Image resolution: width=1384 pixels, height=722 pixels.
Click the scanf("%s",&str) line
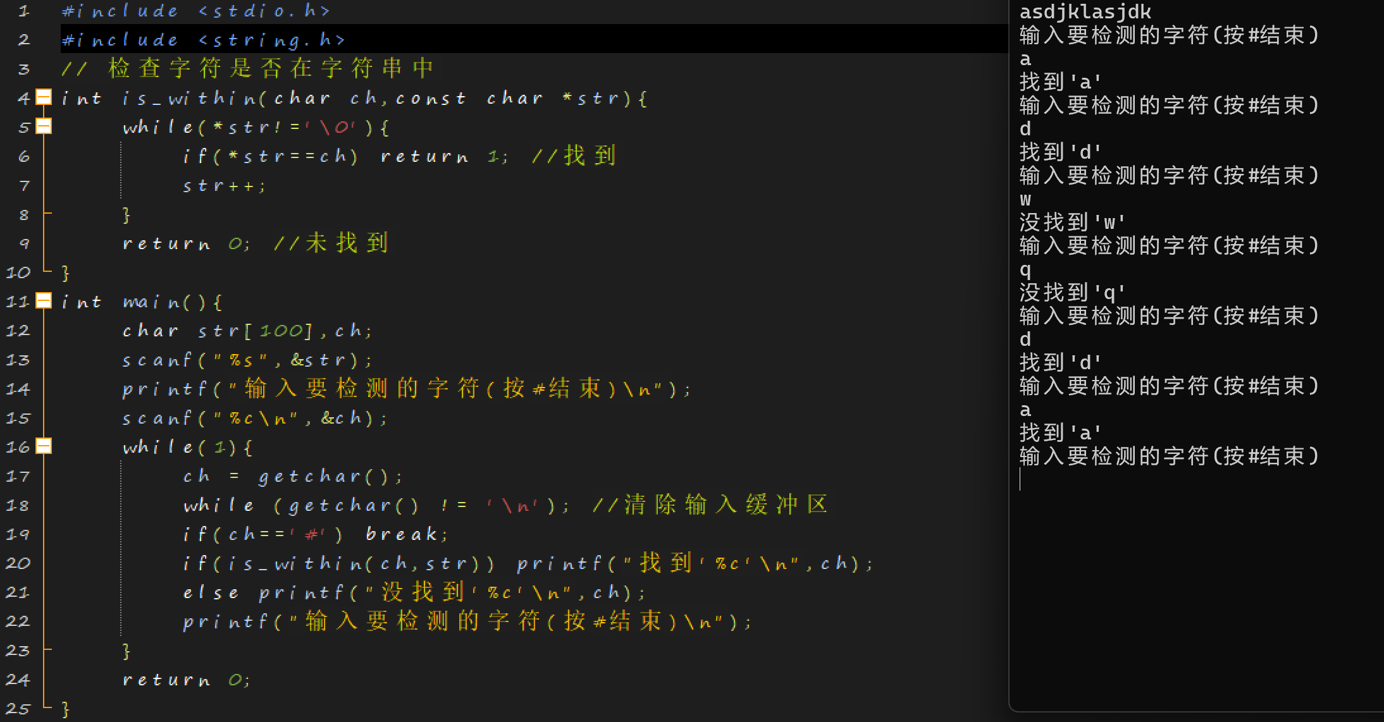click(247, 360)
